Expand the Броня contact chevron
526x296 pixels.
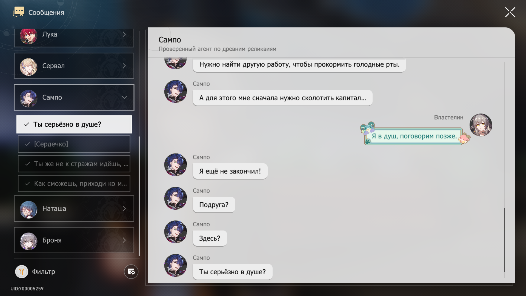tap(124, 240)
